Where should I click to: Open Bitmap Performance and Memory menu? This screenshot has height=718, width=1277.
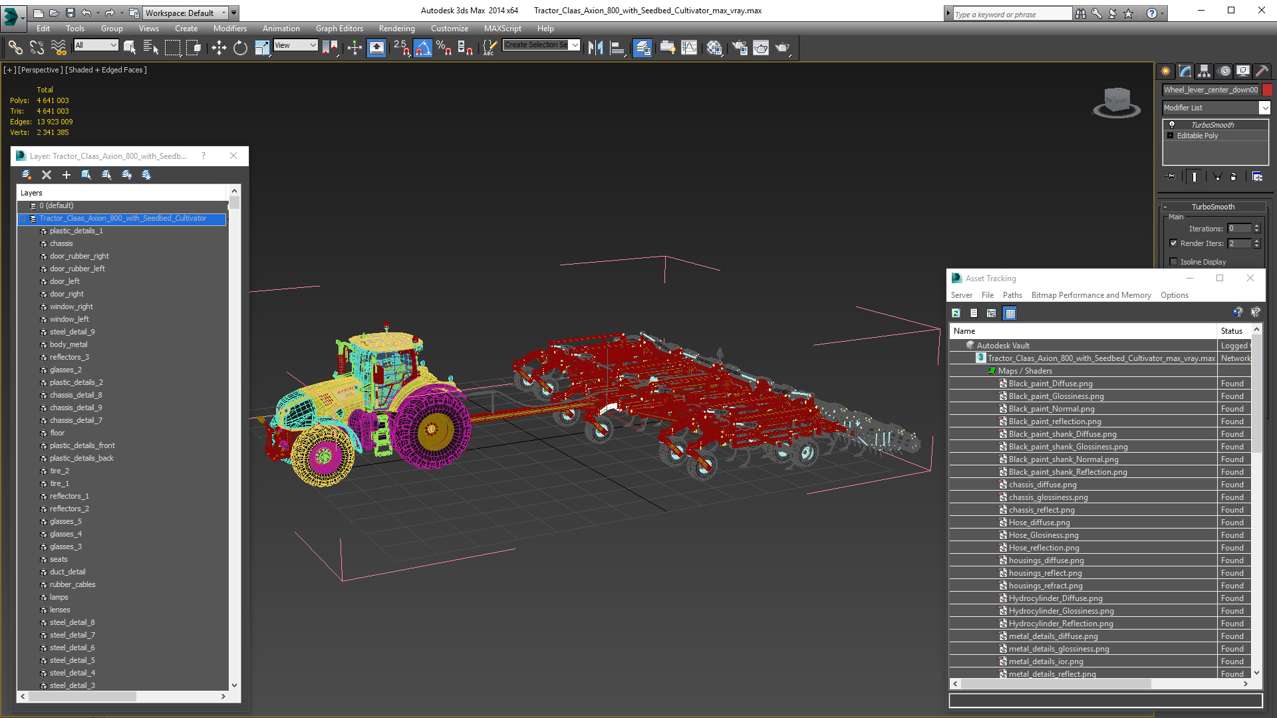tap(1091, 295)
